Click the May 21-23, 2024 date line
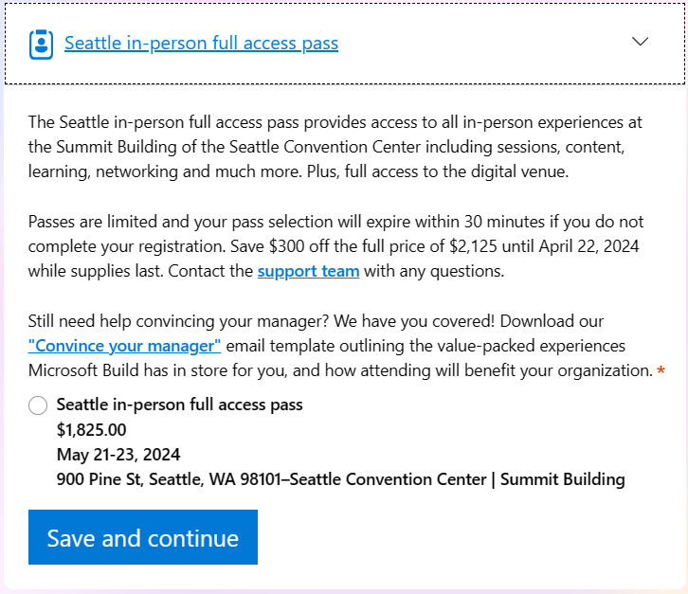Viewport: 688px width, 594px height. (118, 454)
